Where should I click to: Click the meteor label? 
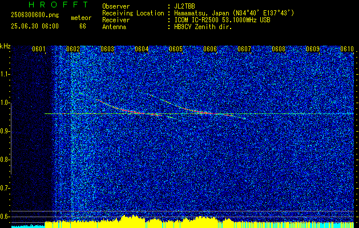pos(81,18)
